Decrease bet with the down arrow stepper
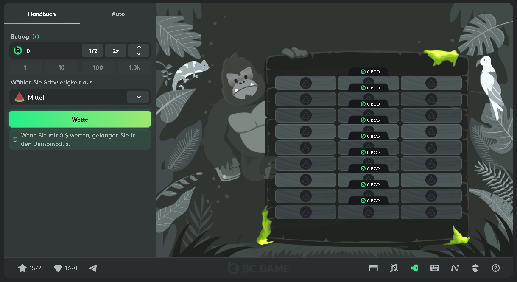The width and height of the screenshot is (517, 282). [x=139, y=54]
